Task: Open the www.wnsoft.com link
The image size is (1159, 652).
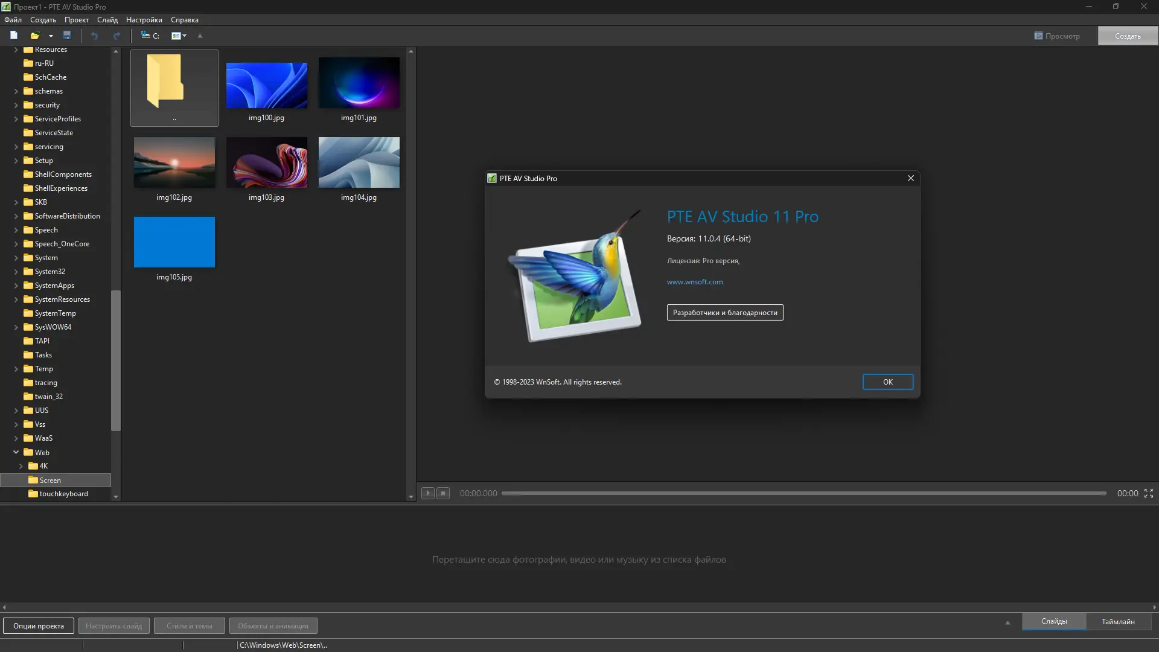Action: [x=694, y=282]
